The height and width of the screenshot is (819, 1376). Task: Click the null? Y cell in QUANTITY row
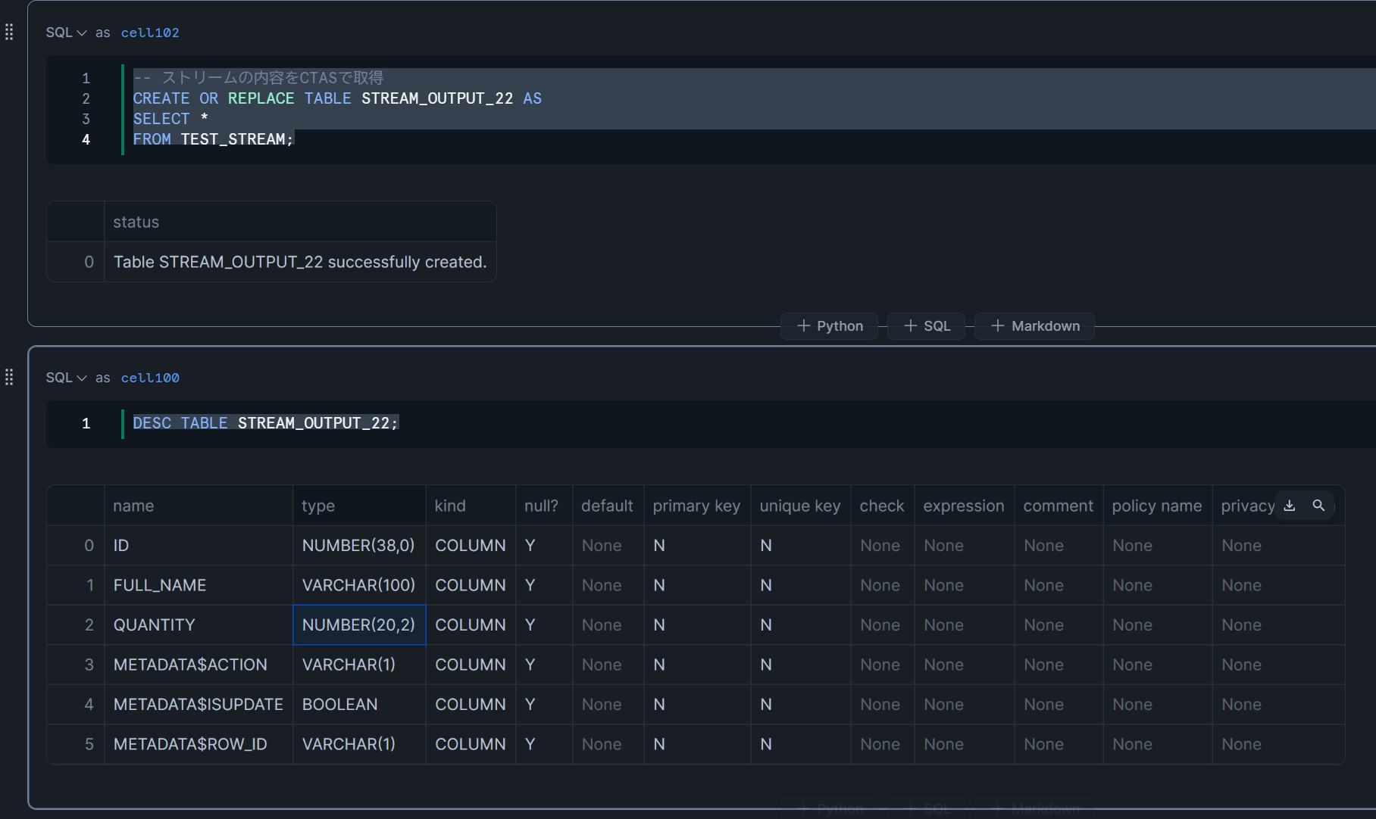[544, 625]
